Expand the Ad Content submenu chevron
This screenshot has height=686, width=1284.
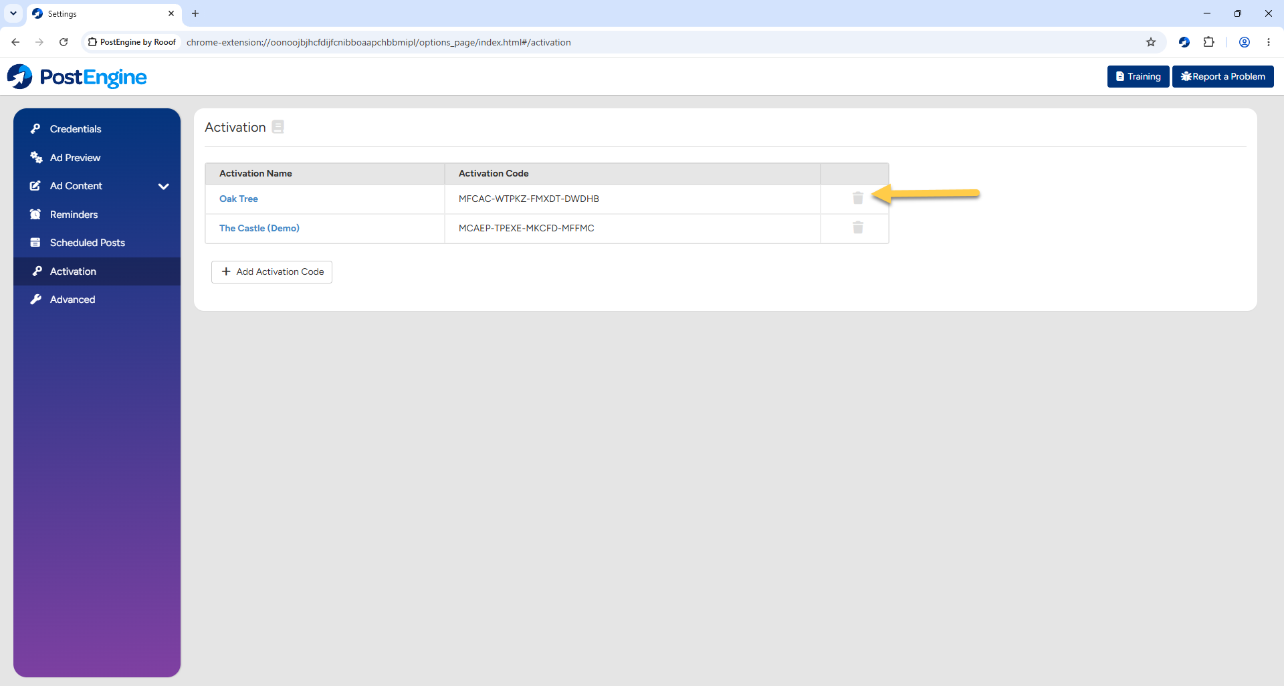[163, 187]
